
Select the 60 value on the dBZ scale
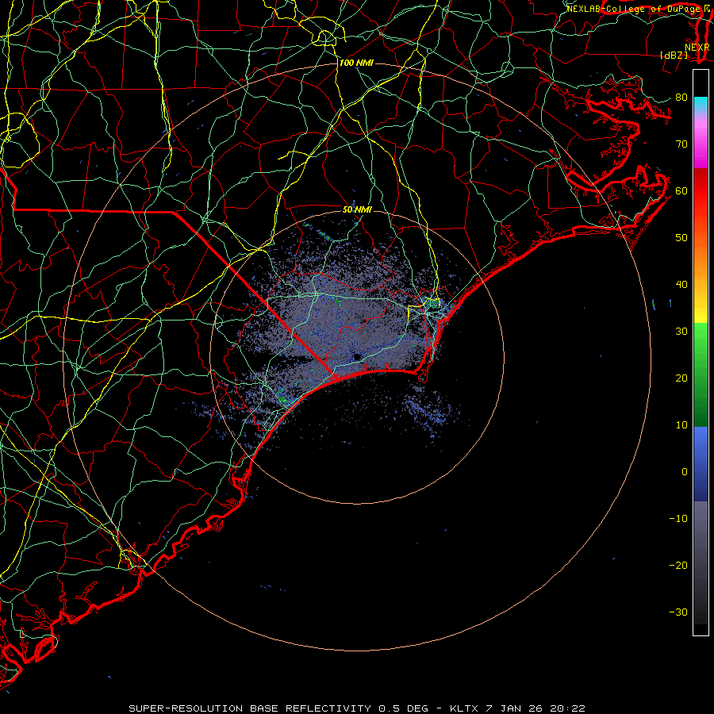click(x=681, y=190)
